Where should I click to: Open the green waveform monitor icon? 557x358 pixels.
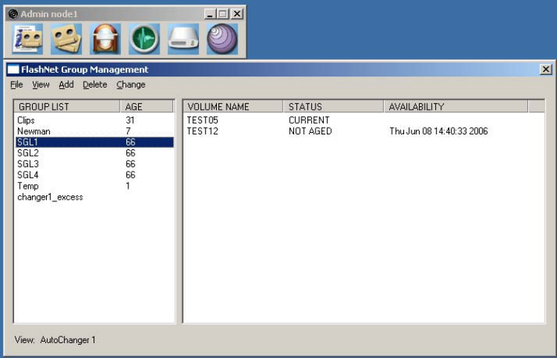pos(144,39)
